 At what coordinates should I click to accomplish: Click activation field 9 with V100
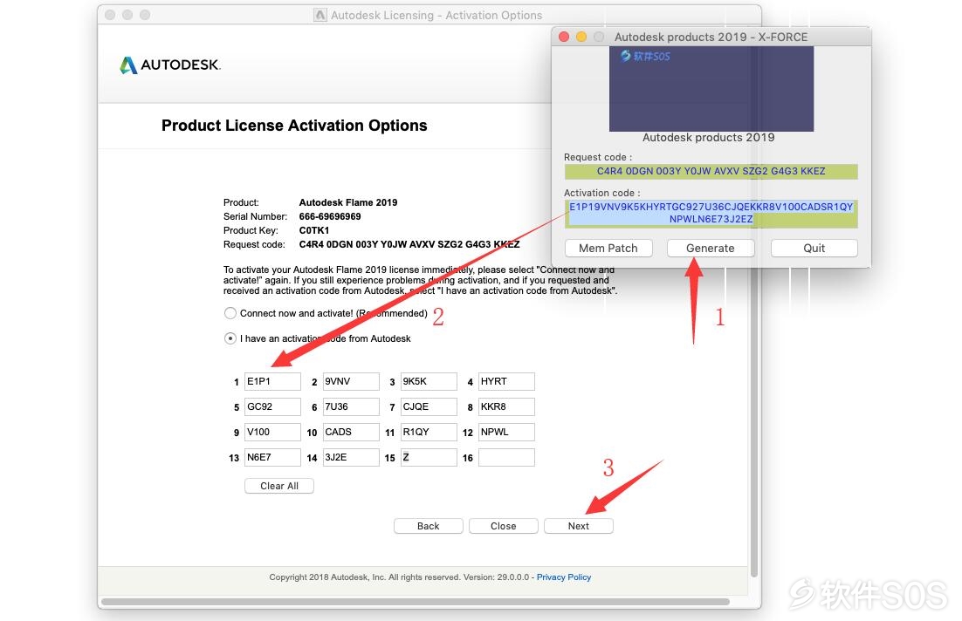click(272, 433)
